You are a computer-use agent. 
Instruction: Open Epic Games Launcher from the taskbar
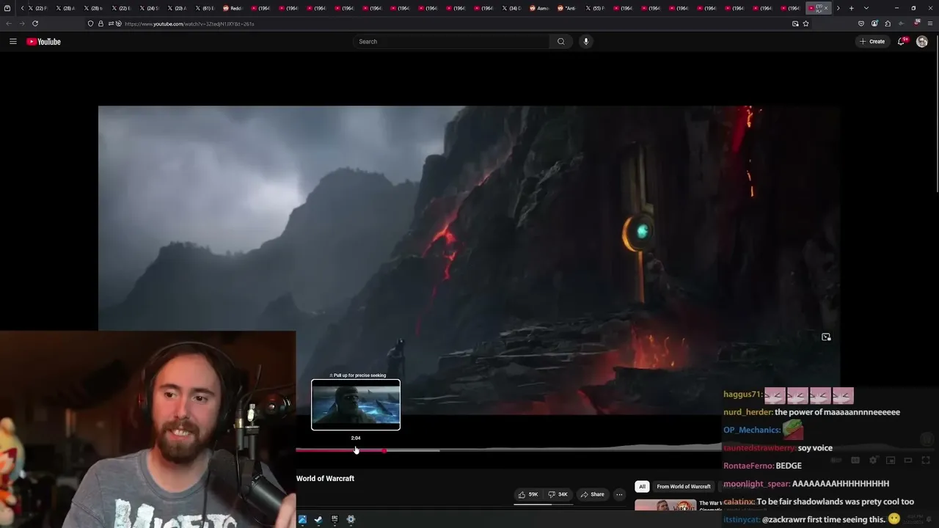(x=335, y=520)
